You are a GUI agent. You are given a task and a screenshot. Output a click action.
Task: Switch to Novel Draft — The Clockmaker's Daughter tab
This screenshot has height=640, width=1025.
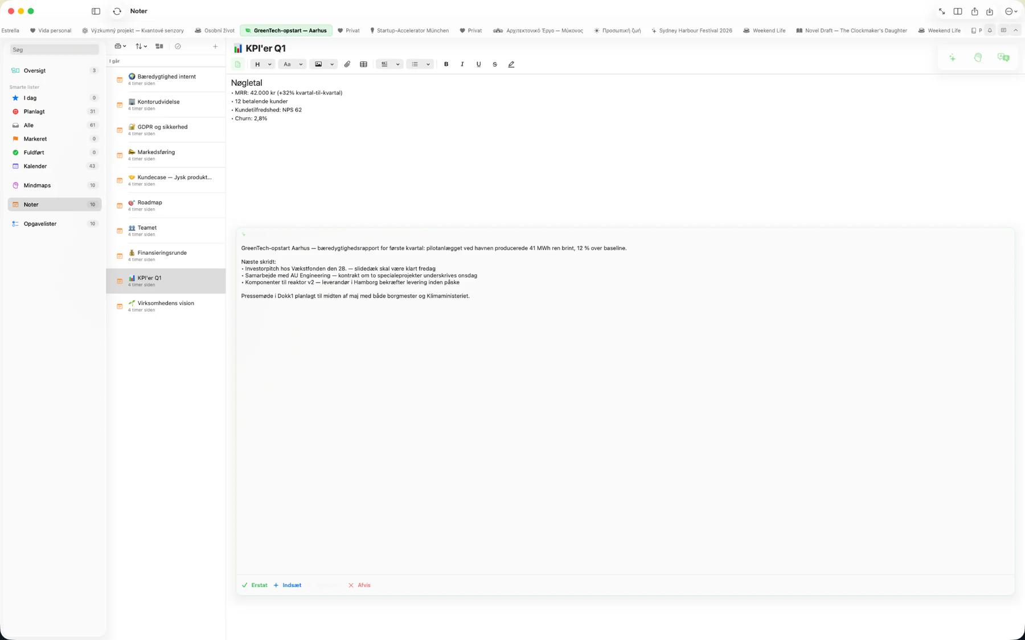click(x=851, y=31)
